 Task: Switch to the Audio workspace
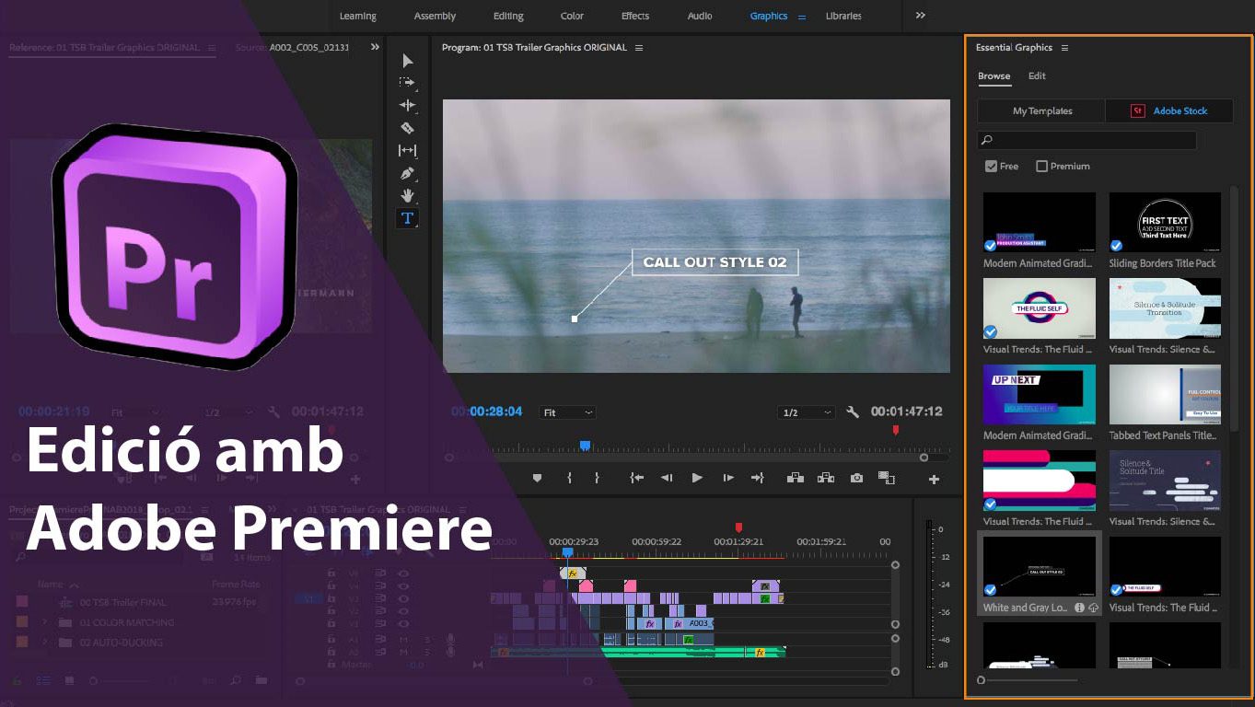pos(700,16)
